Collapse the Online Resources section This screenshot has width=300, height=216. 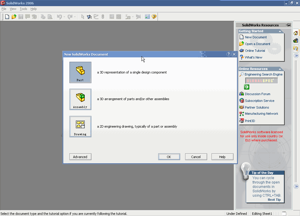280,69
